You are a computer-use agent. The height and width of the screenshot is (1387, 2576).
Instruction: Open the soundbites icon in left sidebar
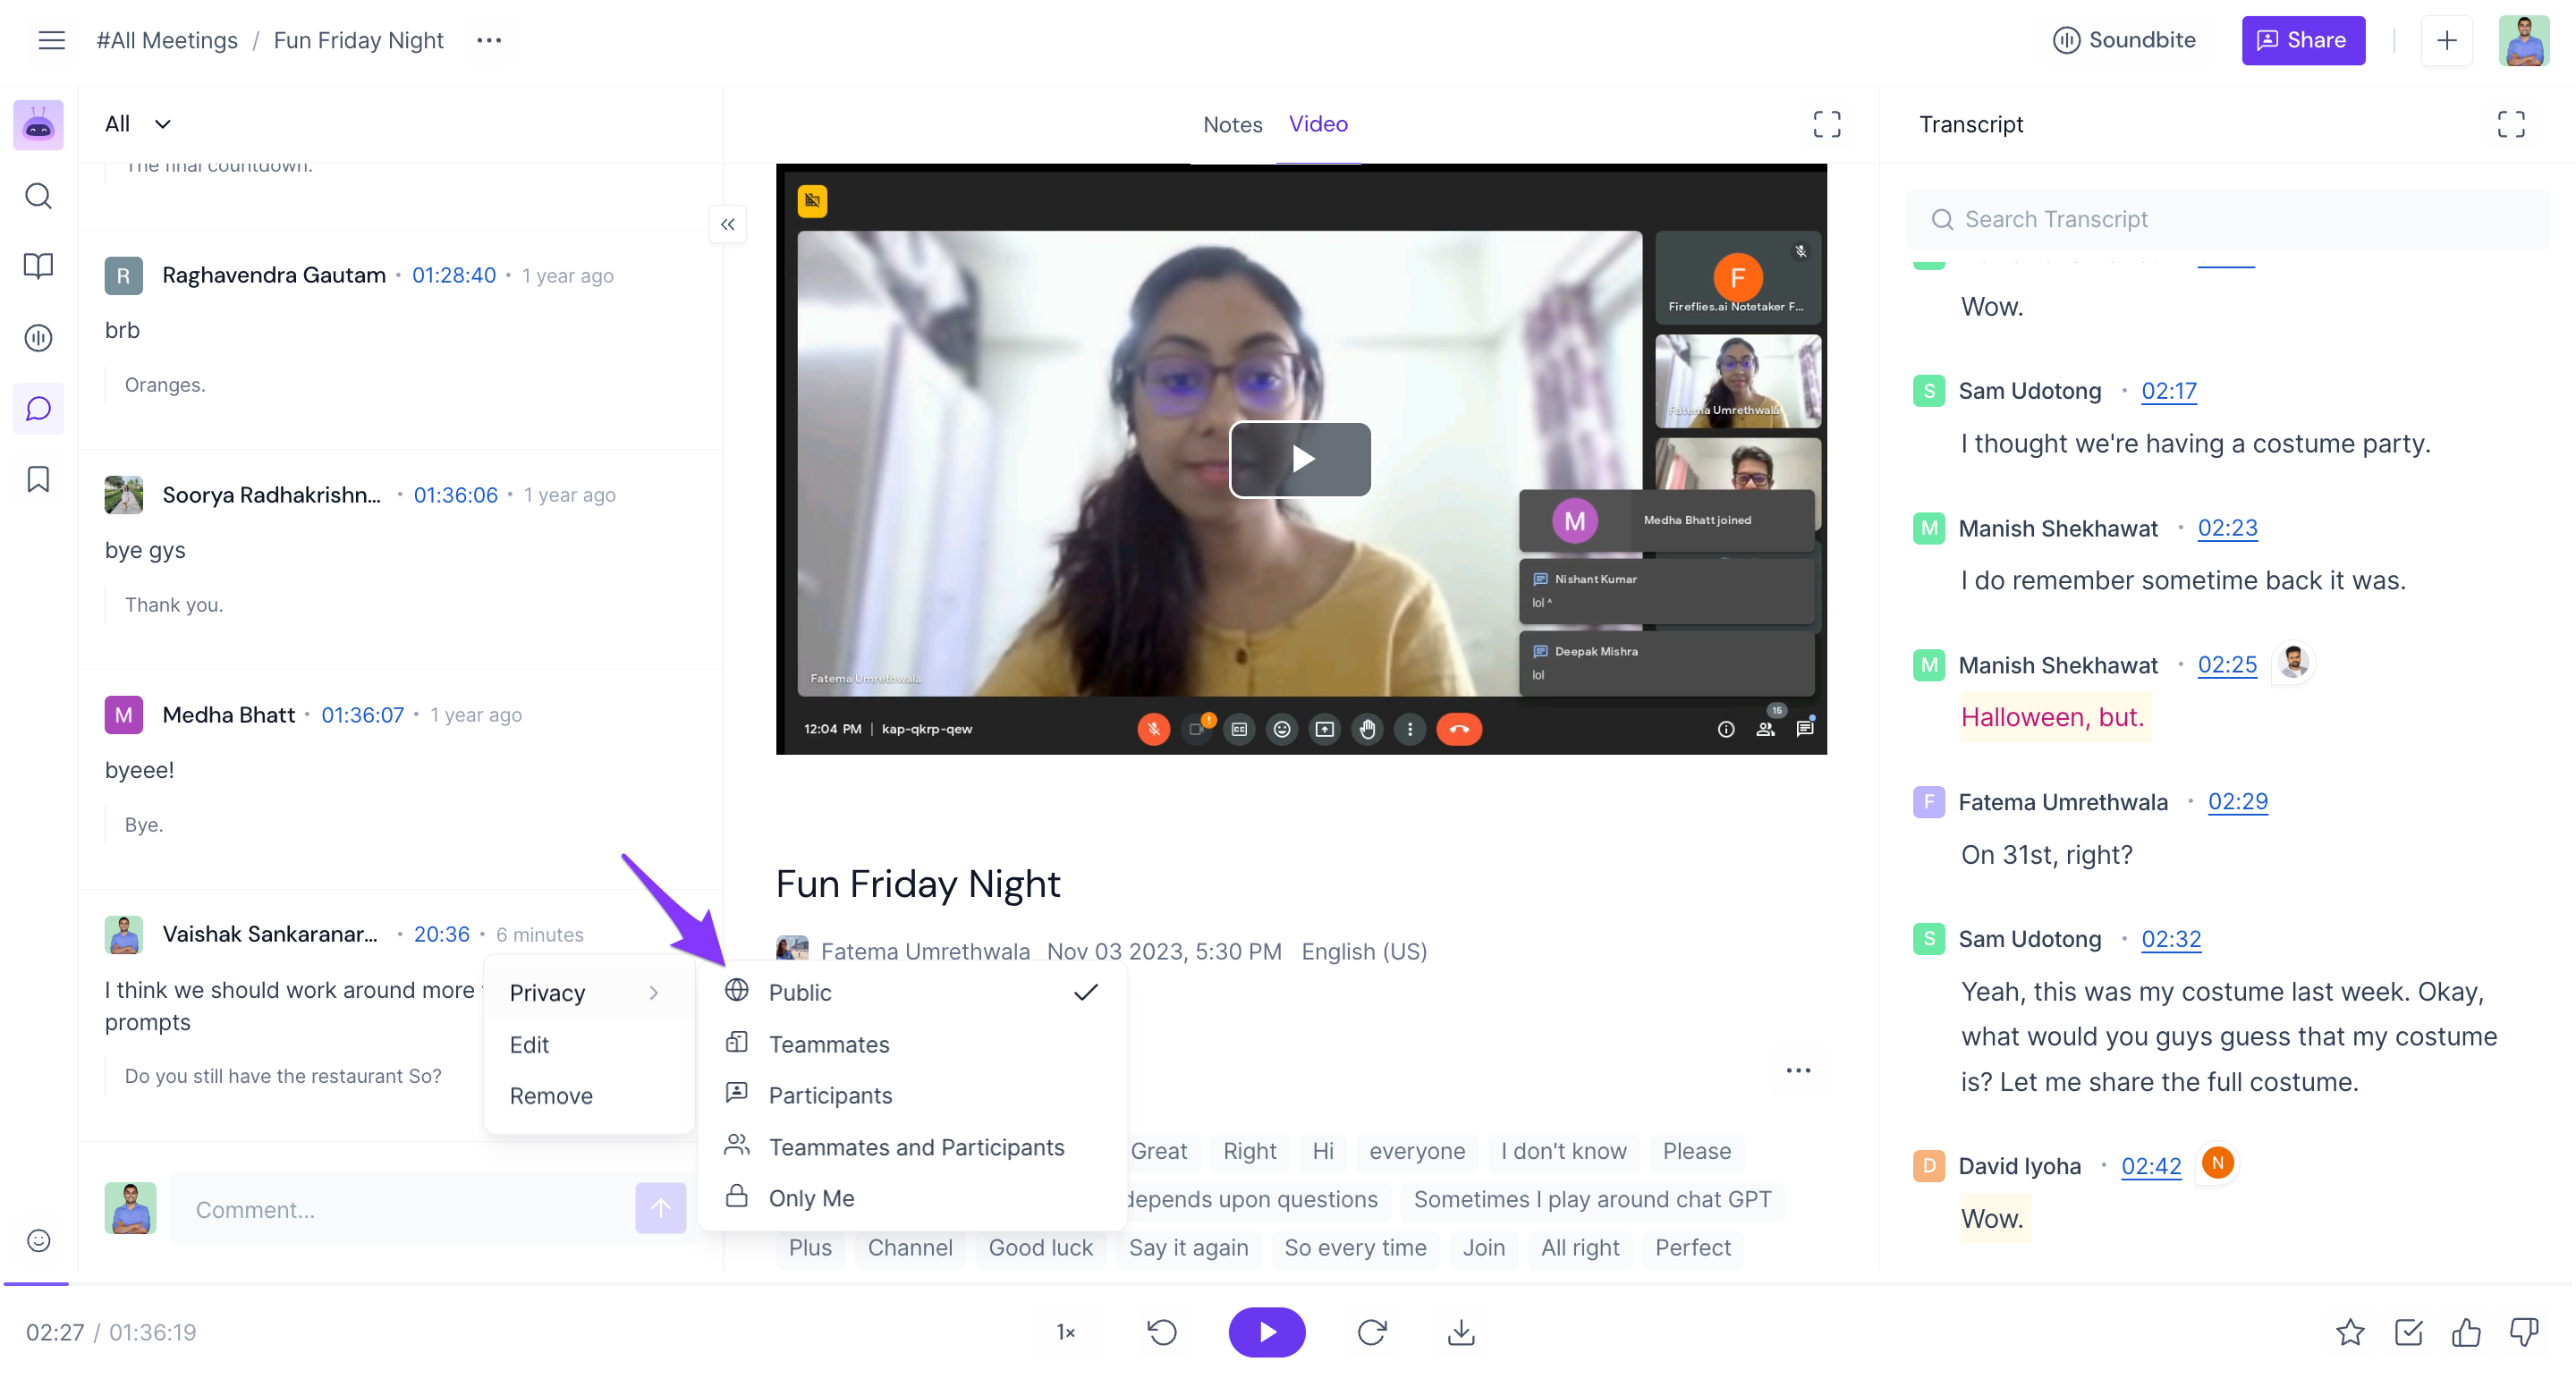38,338
